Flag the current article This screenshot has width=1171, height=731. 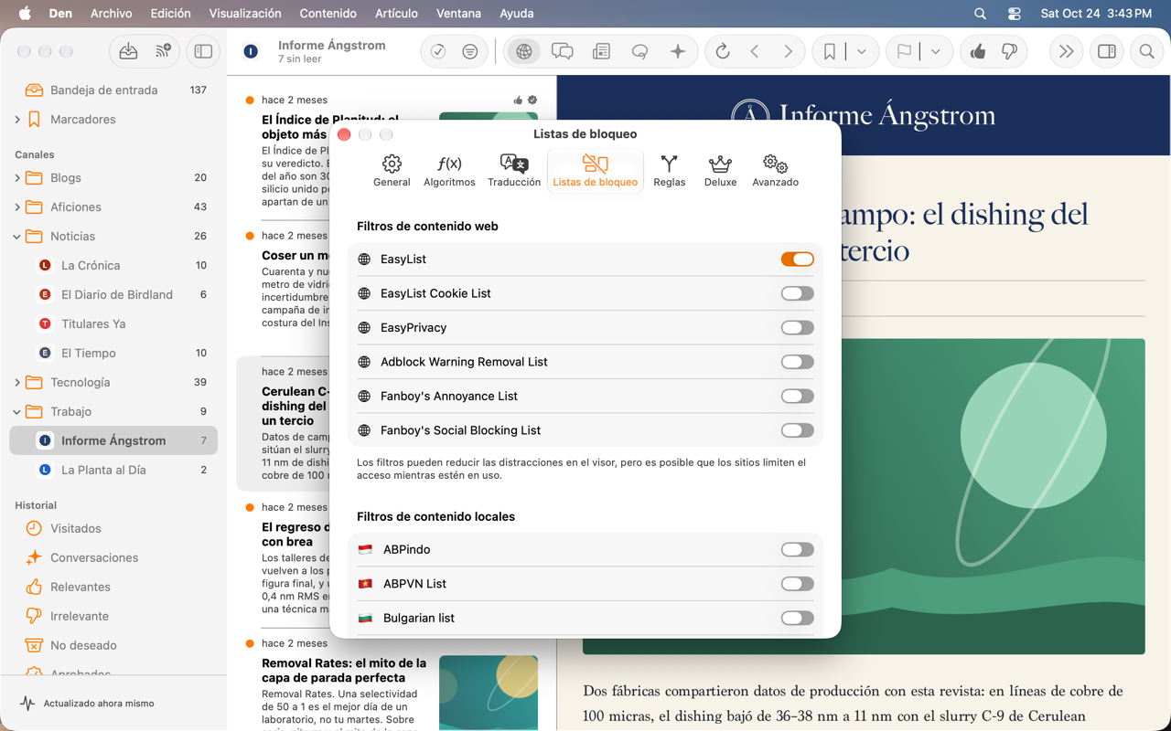(x=904, y=52)
